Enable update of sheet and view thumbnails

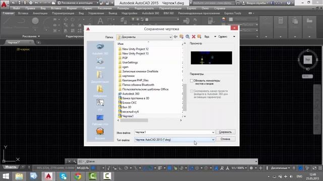coord(192,80)
